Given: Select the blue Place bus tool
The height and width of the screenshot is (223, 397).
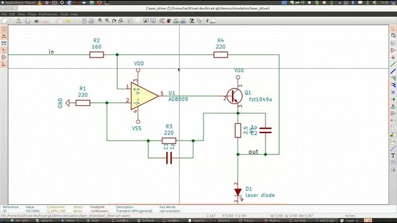Looking at the screenshot, I should pyautogui.click(x=393, y=72).
